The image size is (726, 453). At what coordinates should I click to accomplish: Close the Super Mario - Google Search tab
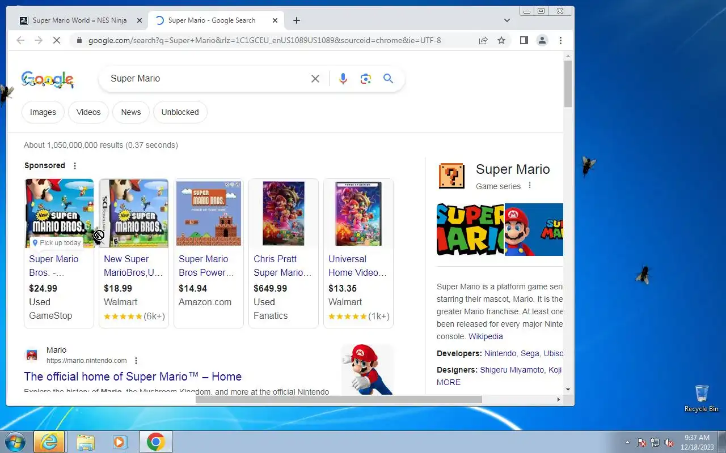275,20
